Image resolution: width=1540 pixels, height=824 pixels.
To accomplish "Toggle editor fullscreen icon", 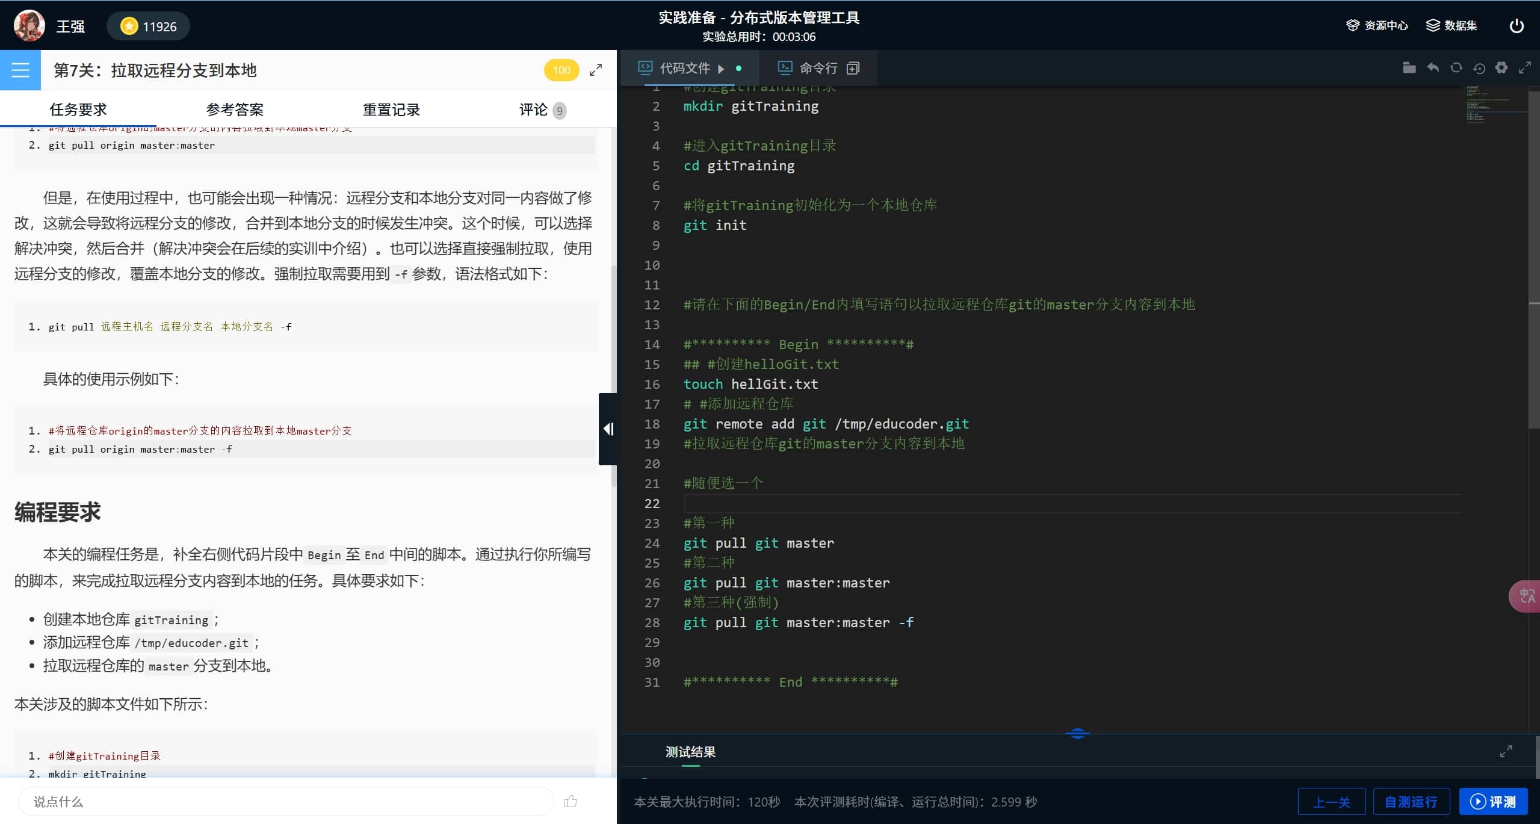I will coord(1524,67).
